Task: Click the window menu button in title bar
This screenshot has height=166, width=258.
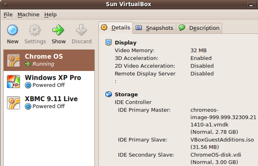Action: click(6, 5)
